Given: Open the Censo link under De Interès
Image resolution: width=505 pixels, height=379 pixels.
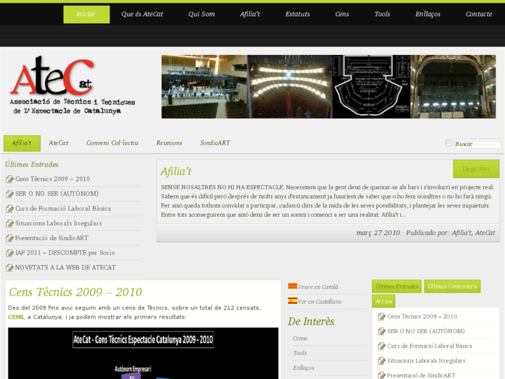Looking at the screenshot, I should click(x=300, y=339).
